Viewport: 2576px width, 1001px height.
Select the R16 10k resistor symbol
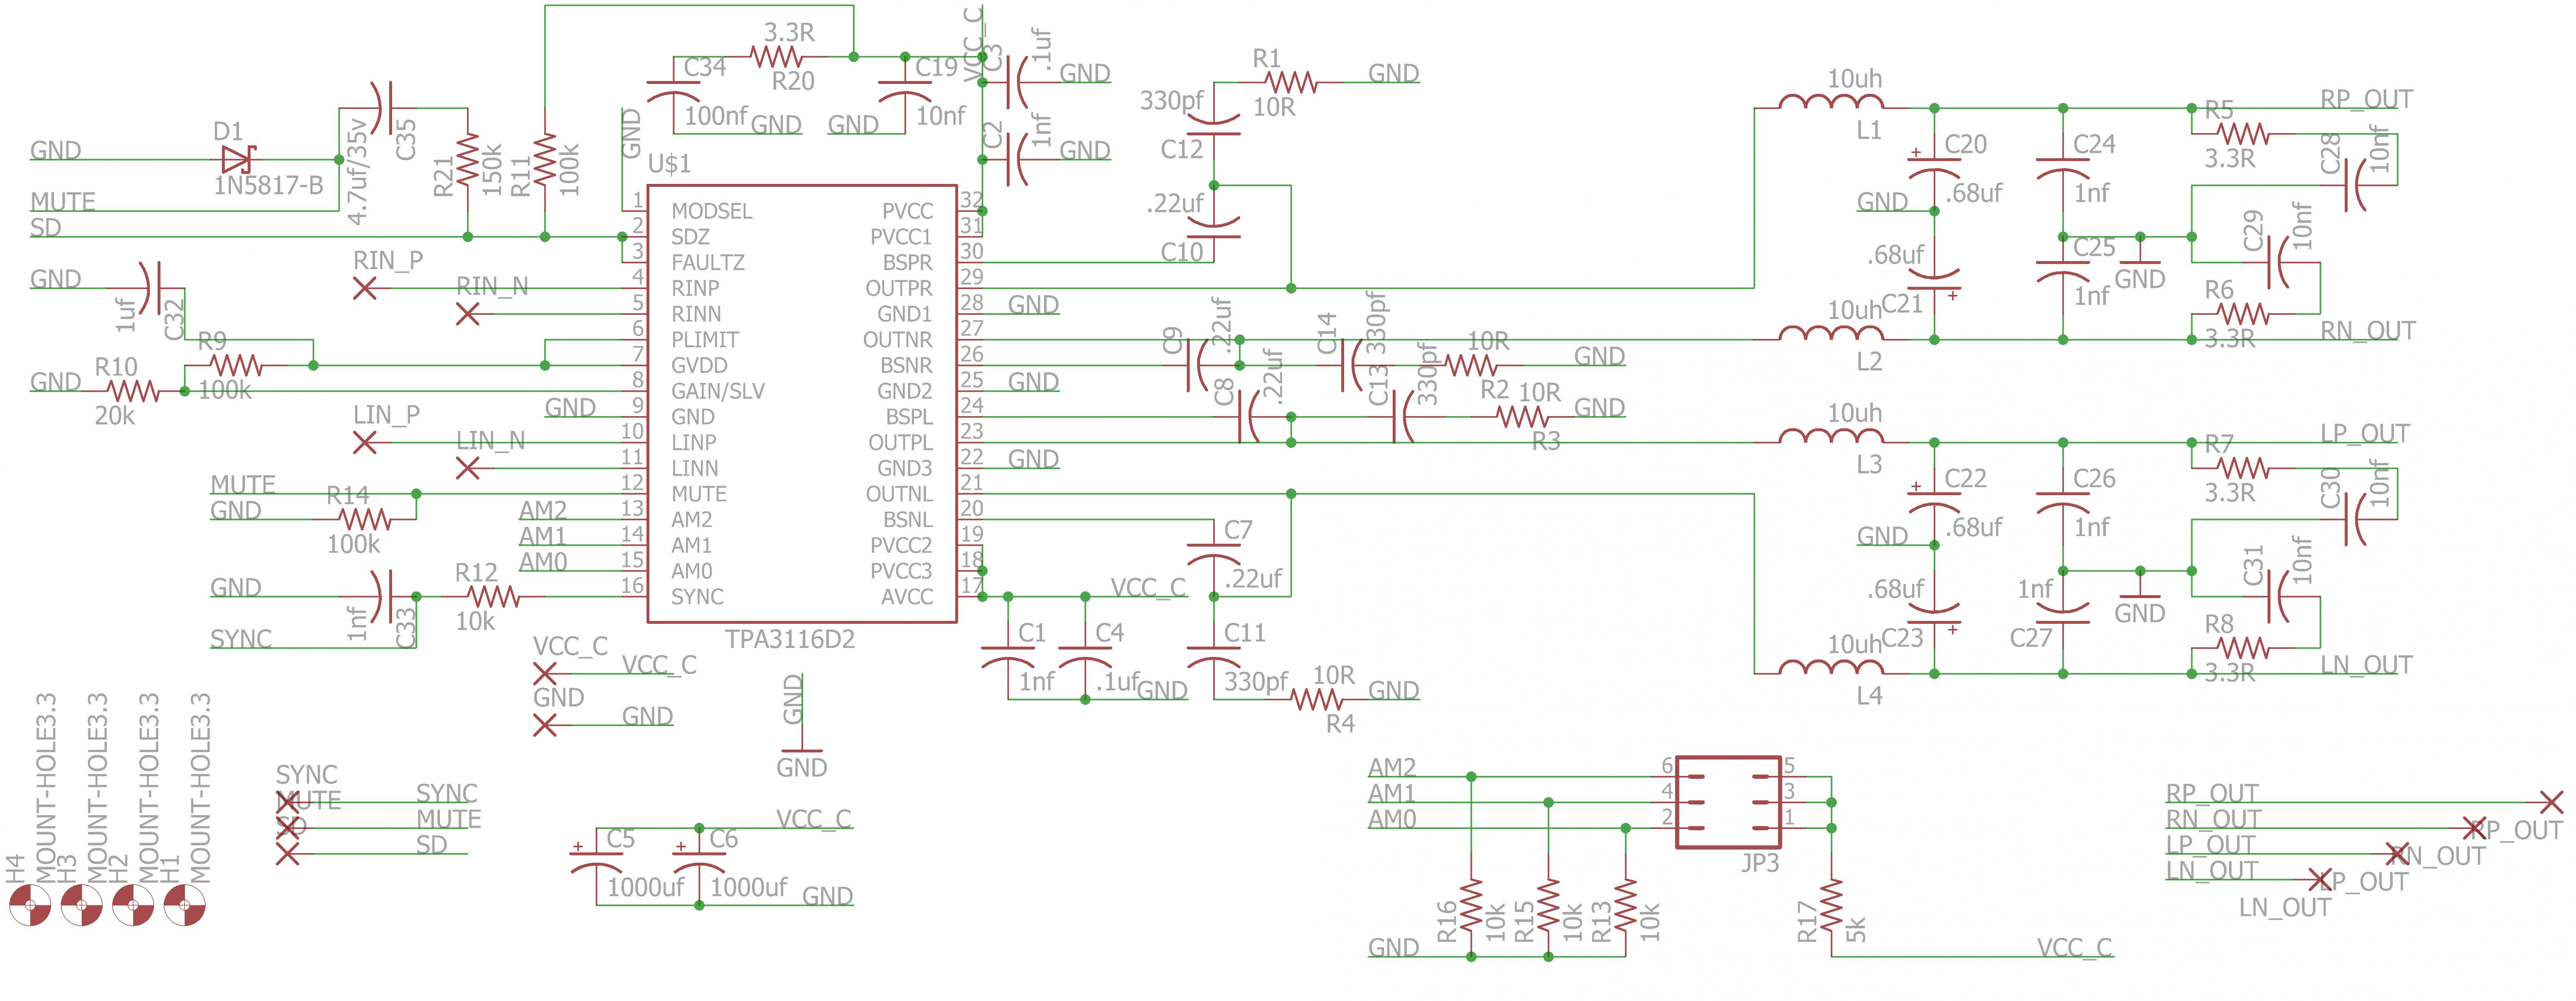pos(1471,906)
